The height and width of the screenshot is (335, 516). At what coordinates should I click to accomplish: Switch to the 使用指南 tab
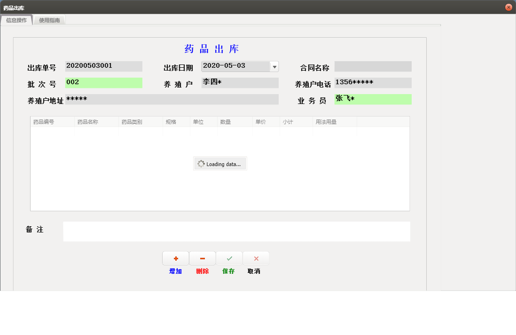[49, 20]
